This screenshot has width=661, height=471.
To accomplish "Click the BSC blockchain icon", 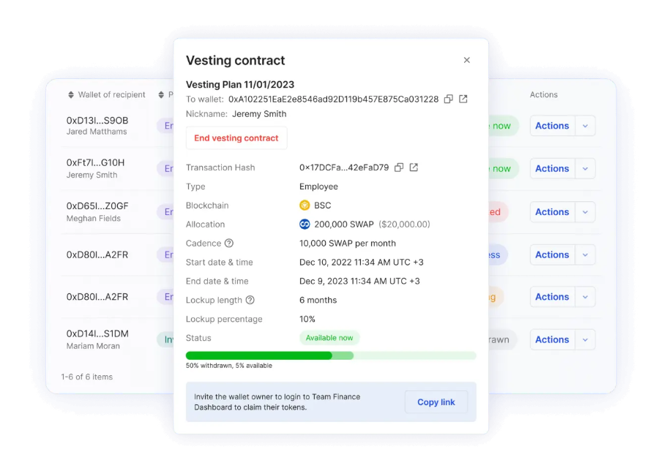I will [x=306, y=206].
